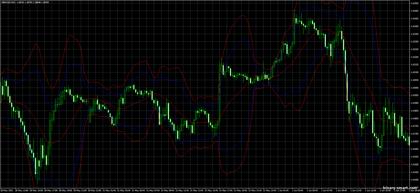Click the 1.42505 price axis label
The width and height of the screenshot is (420, 193).
(x=414, y=11)
